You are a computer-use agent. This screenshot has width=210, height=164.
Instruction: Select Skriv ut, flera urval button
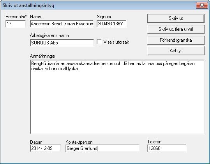(x=176, y=29)
